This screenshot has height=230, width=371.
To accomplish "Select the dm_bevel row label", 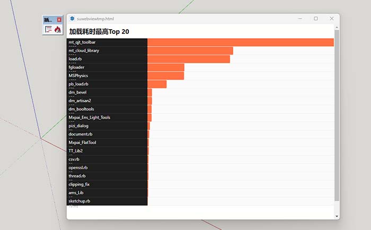I will [77, 92].
